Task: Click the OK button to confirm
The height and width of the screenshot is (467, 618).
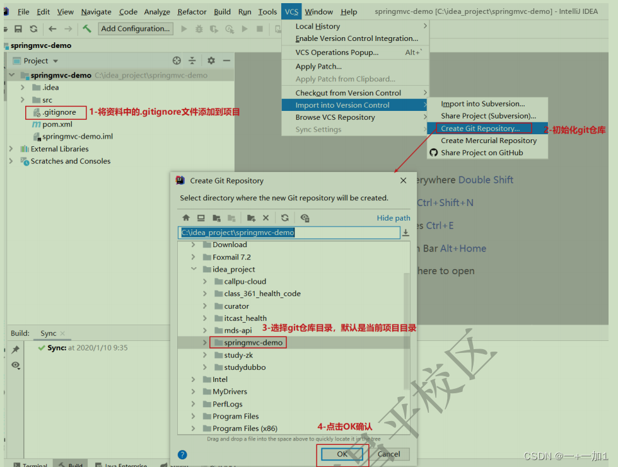Action: (342, 454)
